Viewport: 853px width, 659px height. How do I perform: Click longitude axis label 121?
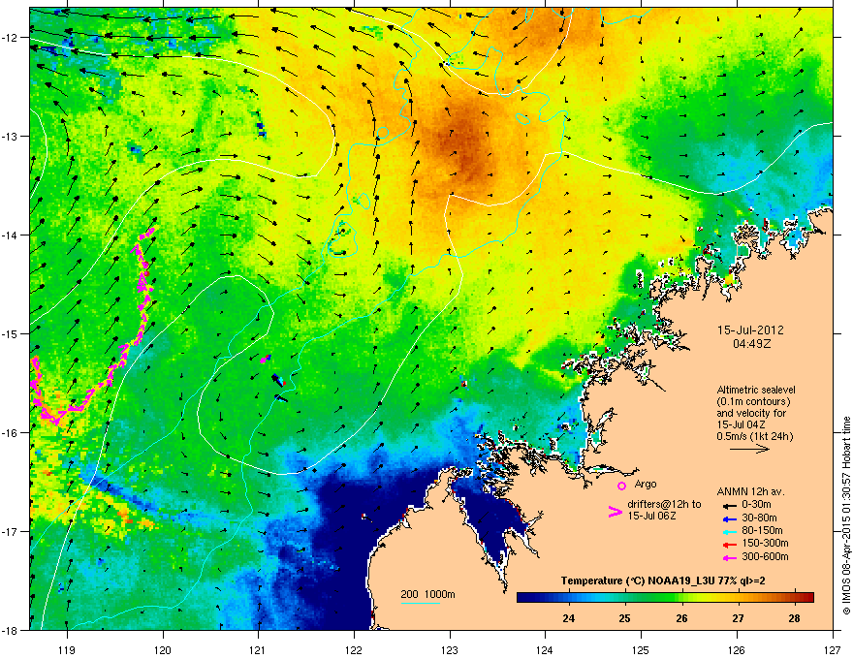(258, 649)
